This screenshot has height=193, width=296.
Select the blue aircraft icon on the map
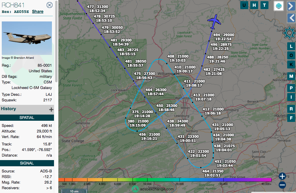[x=214, y=21]
